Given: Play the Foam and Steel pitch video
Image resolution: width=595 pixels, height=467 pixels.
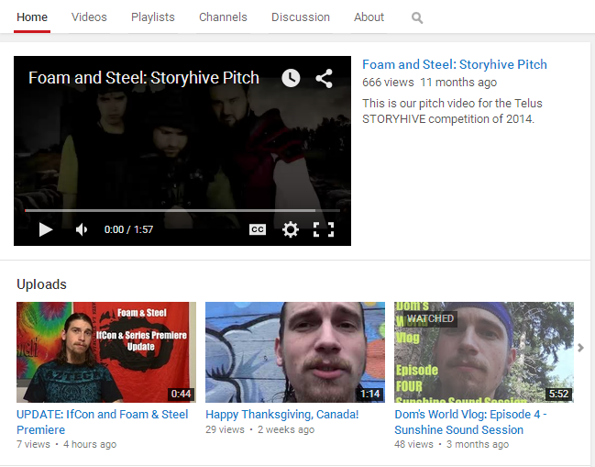Looking at the screenshot, I should (x=46, y=229).
